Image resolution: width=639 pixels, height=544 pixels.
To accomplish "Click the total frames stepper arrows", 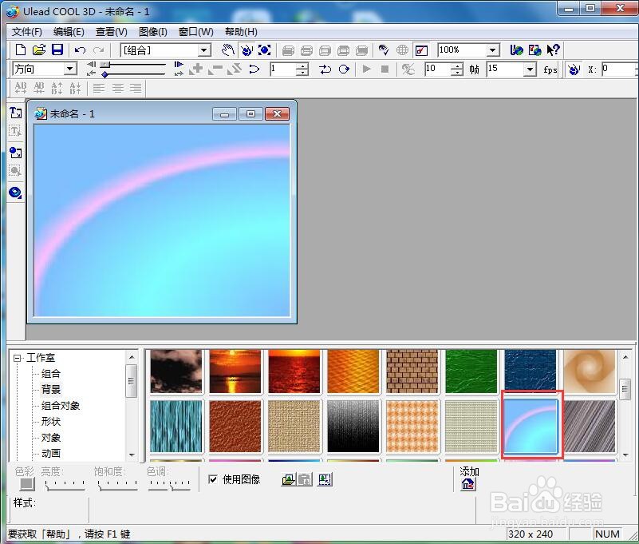I will click(x=457, y=69).
